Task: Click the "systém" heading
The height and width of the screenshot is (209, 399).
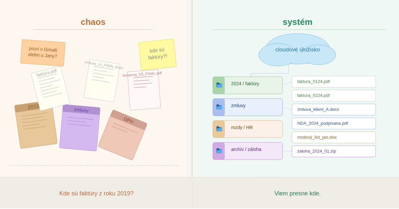Action: pos(297,22)
